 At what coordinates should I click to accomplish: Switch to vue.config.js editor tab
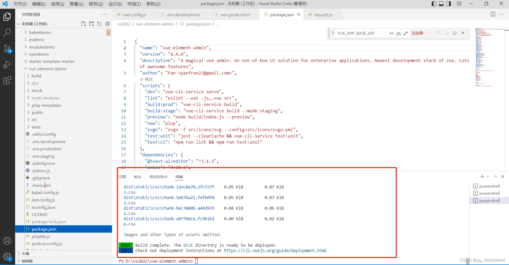[134, 15]
